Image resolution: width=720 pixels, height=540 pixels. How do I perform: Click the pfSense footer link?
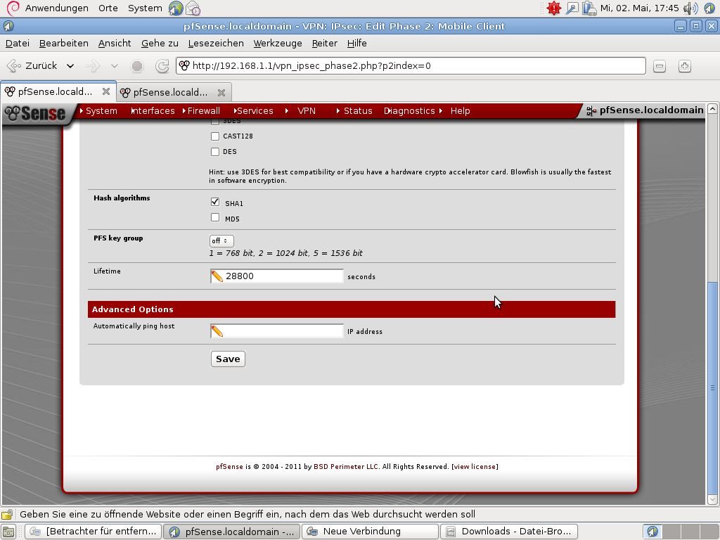pyautogui.click(x=229, y=467)
